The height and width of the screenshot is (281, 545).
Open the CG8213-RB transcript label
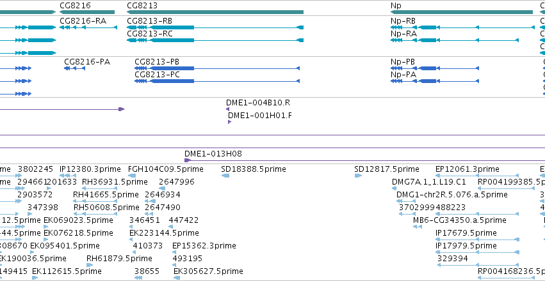(149, 21)
